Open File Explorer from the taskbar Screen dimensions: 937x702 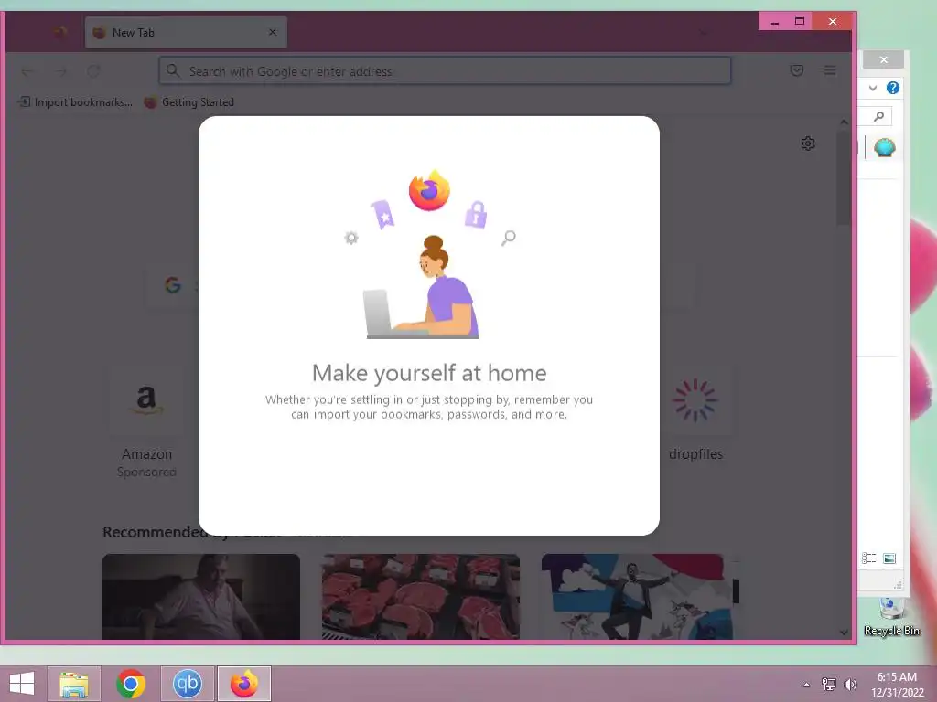[x=74, y=684]
